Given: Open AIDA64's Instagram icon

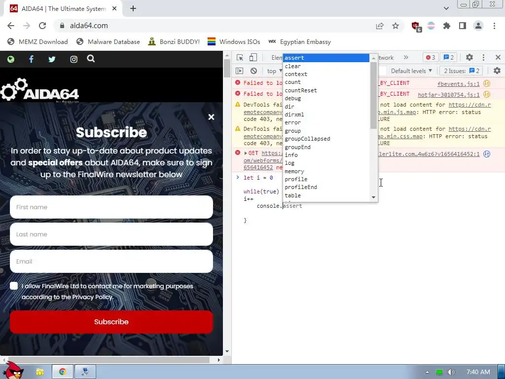Looking at the screenshot, I should 74,59.
